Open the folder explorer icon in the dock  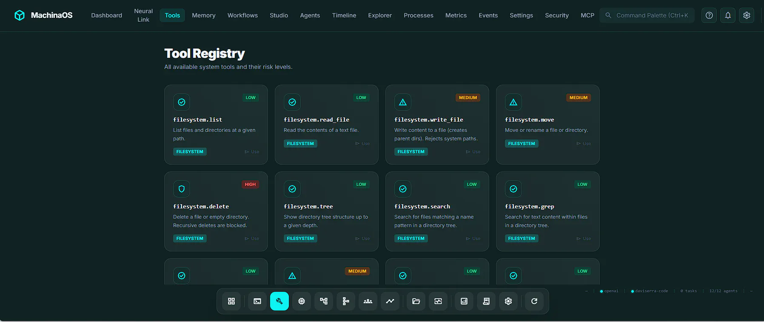click(416, 301)
